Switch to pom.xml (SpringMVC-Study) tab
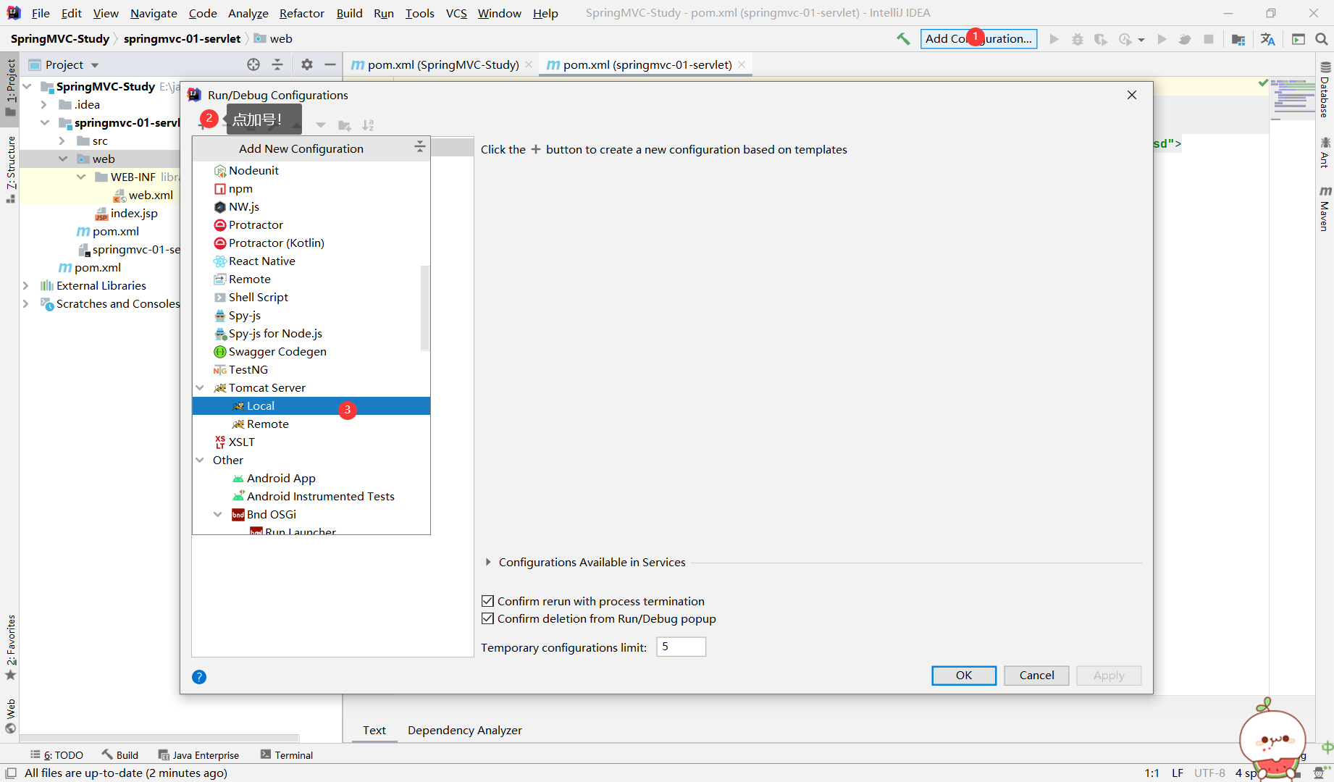 (442, 64)
